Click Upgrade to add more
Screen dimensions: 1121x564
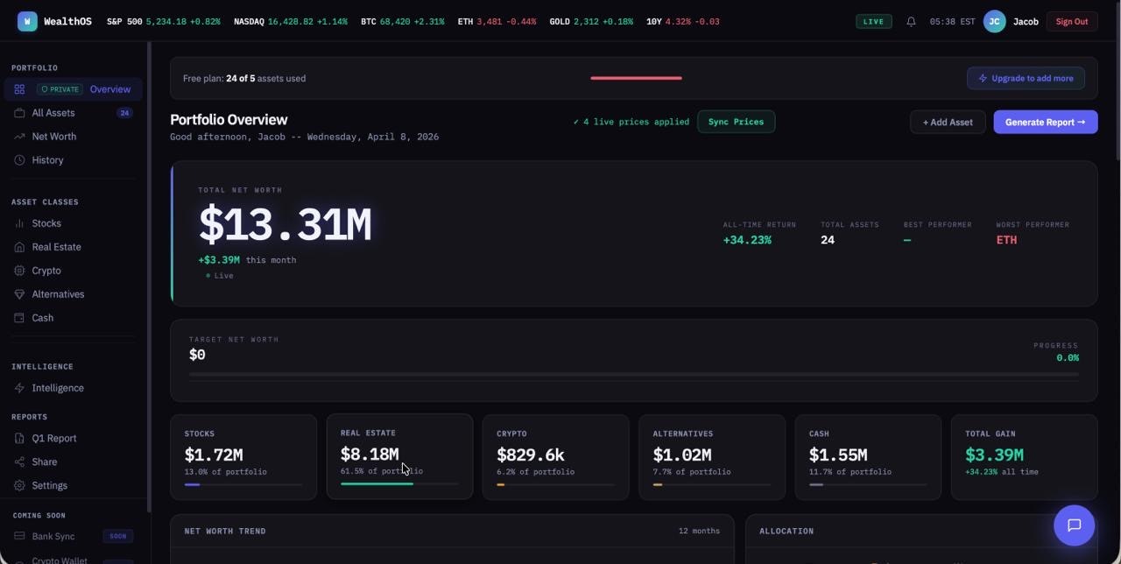(x=1026, y=78)
